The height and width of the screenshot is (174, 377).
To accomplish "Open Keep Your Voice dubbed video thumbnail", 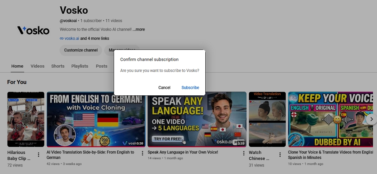I will coord(331,119).
